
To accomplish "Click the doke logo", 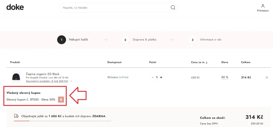I will coord(15,7).
